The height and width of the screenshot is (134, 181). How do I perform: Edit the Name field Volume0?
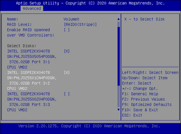(x=71, y=19)
